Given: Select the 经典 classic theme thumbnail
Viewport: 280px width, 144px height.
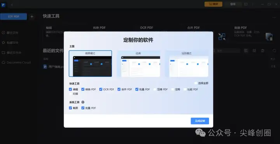Looking at the screenshot, I should tap(138, 64).
